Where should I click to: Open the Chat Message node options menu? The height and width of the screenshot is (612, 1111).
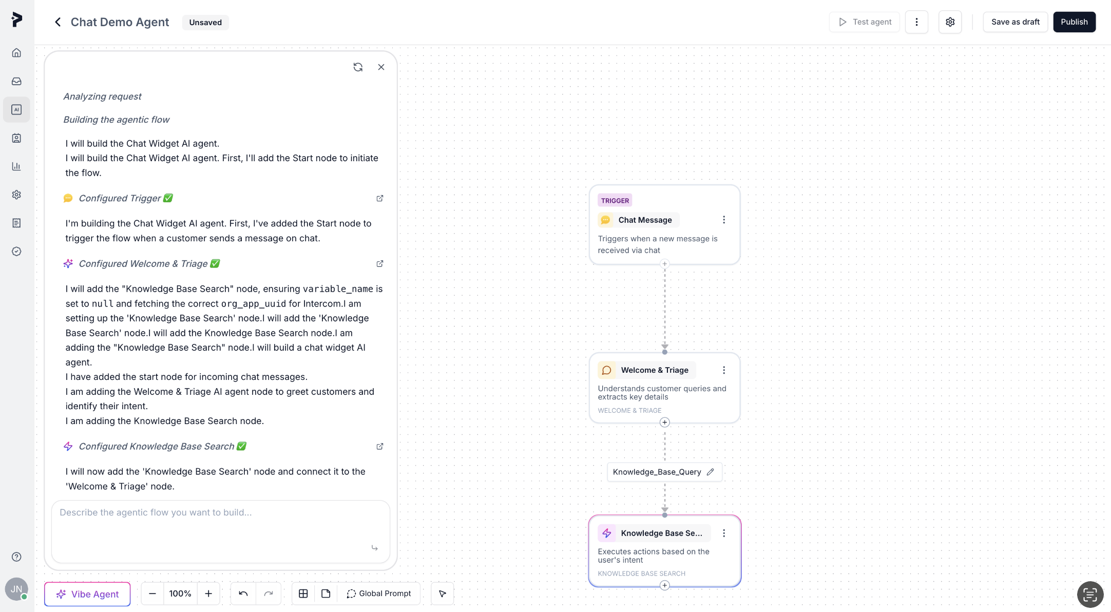pyautogui.click(x=724, y=220)
